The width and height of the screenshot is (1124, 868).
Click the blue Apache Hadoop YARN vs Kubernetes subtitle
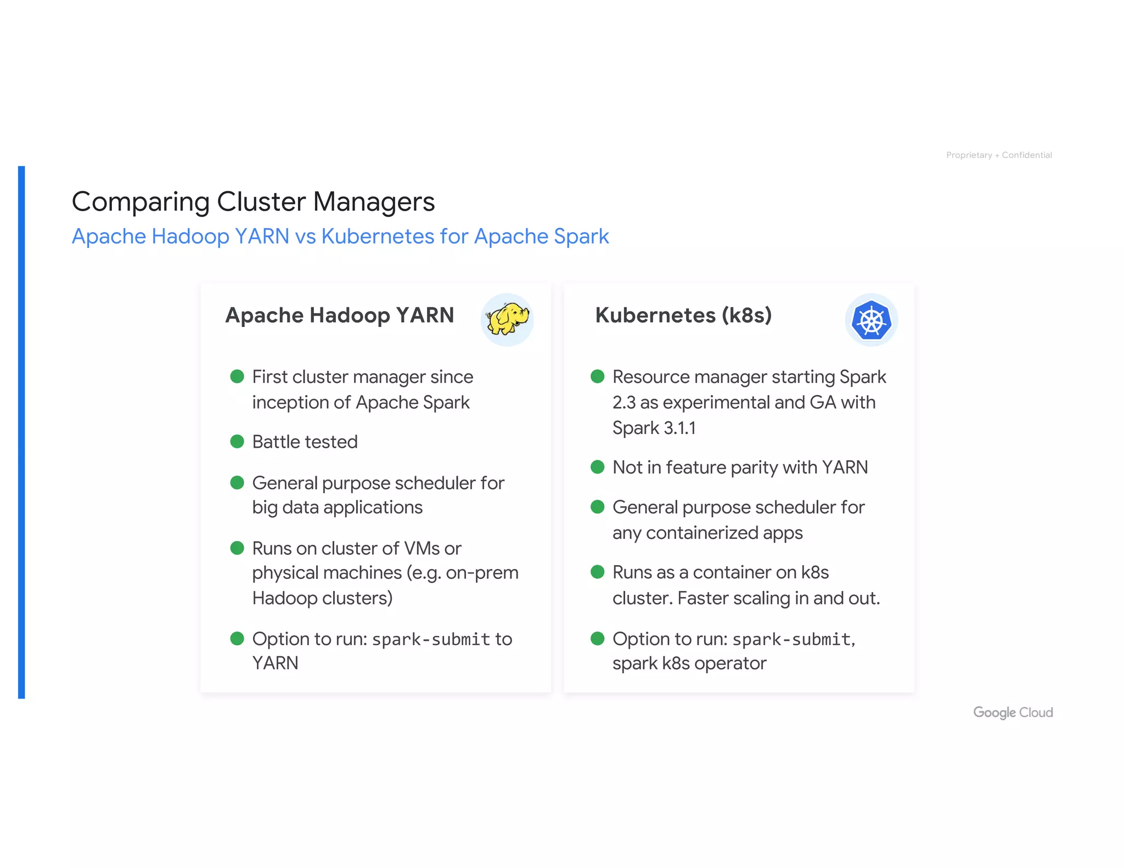coord(340,236)
